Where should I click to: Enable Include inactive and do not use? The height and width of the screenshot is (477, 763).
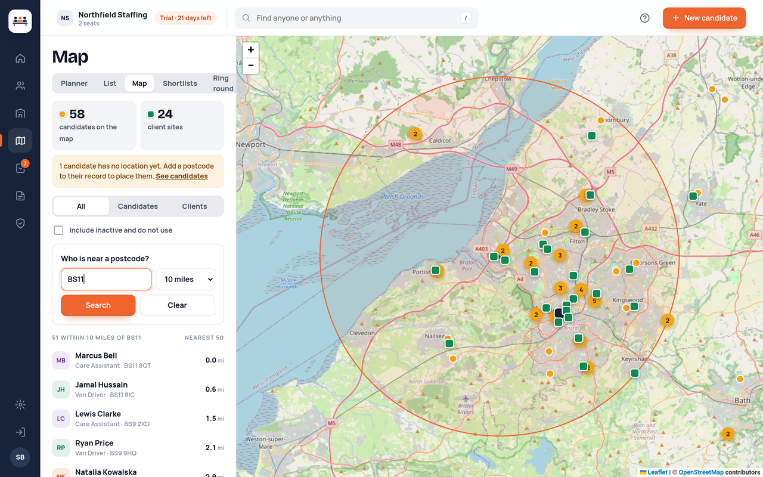(x=58, y=230)
